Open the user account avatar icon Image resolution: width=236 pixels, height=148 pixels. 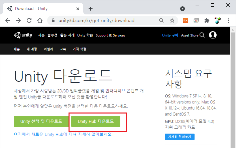[x=213, y=35]
